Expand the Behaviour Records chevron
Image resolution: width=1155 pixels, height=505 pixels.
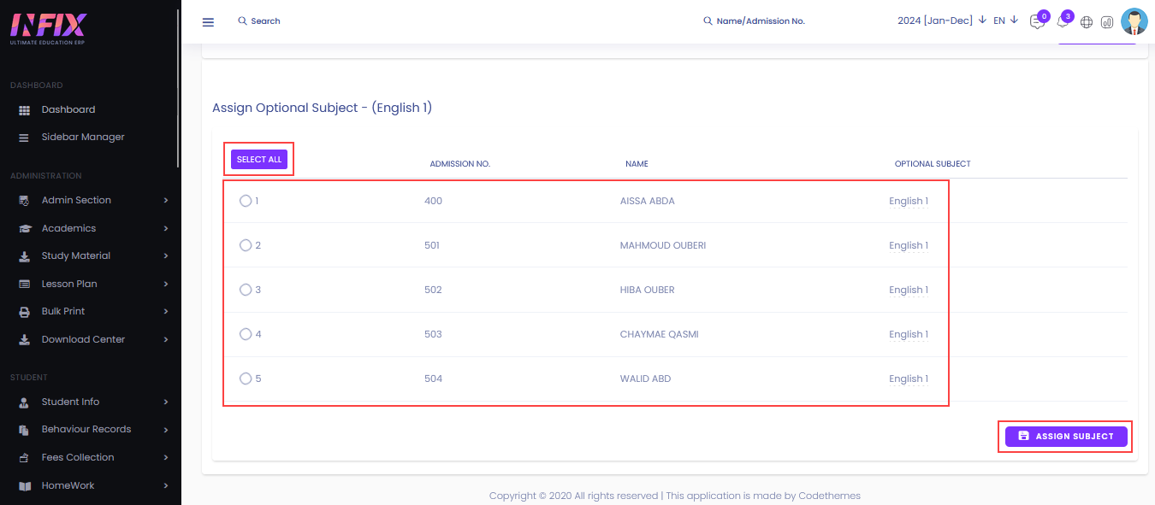click(166, 430)
